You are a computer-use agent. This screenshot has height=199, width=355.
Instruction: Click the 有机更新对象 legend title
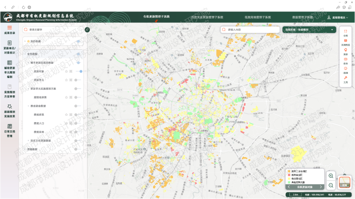pos(305,187)
